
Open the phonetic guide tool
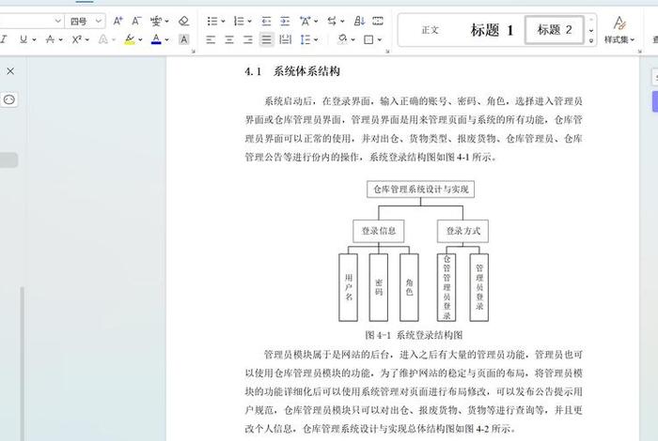pyautogui.click(x=156, y=21)
